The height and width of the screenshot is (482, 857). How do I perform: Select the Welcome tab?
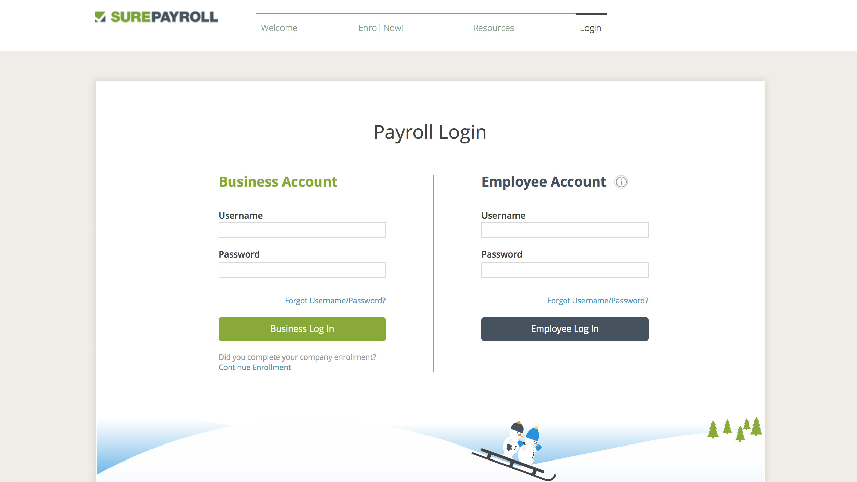[279, 27]
